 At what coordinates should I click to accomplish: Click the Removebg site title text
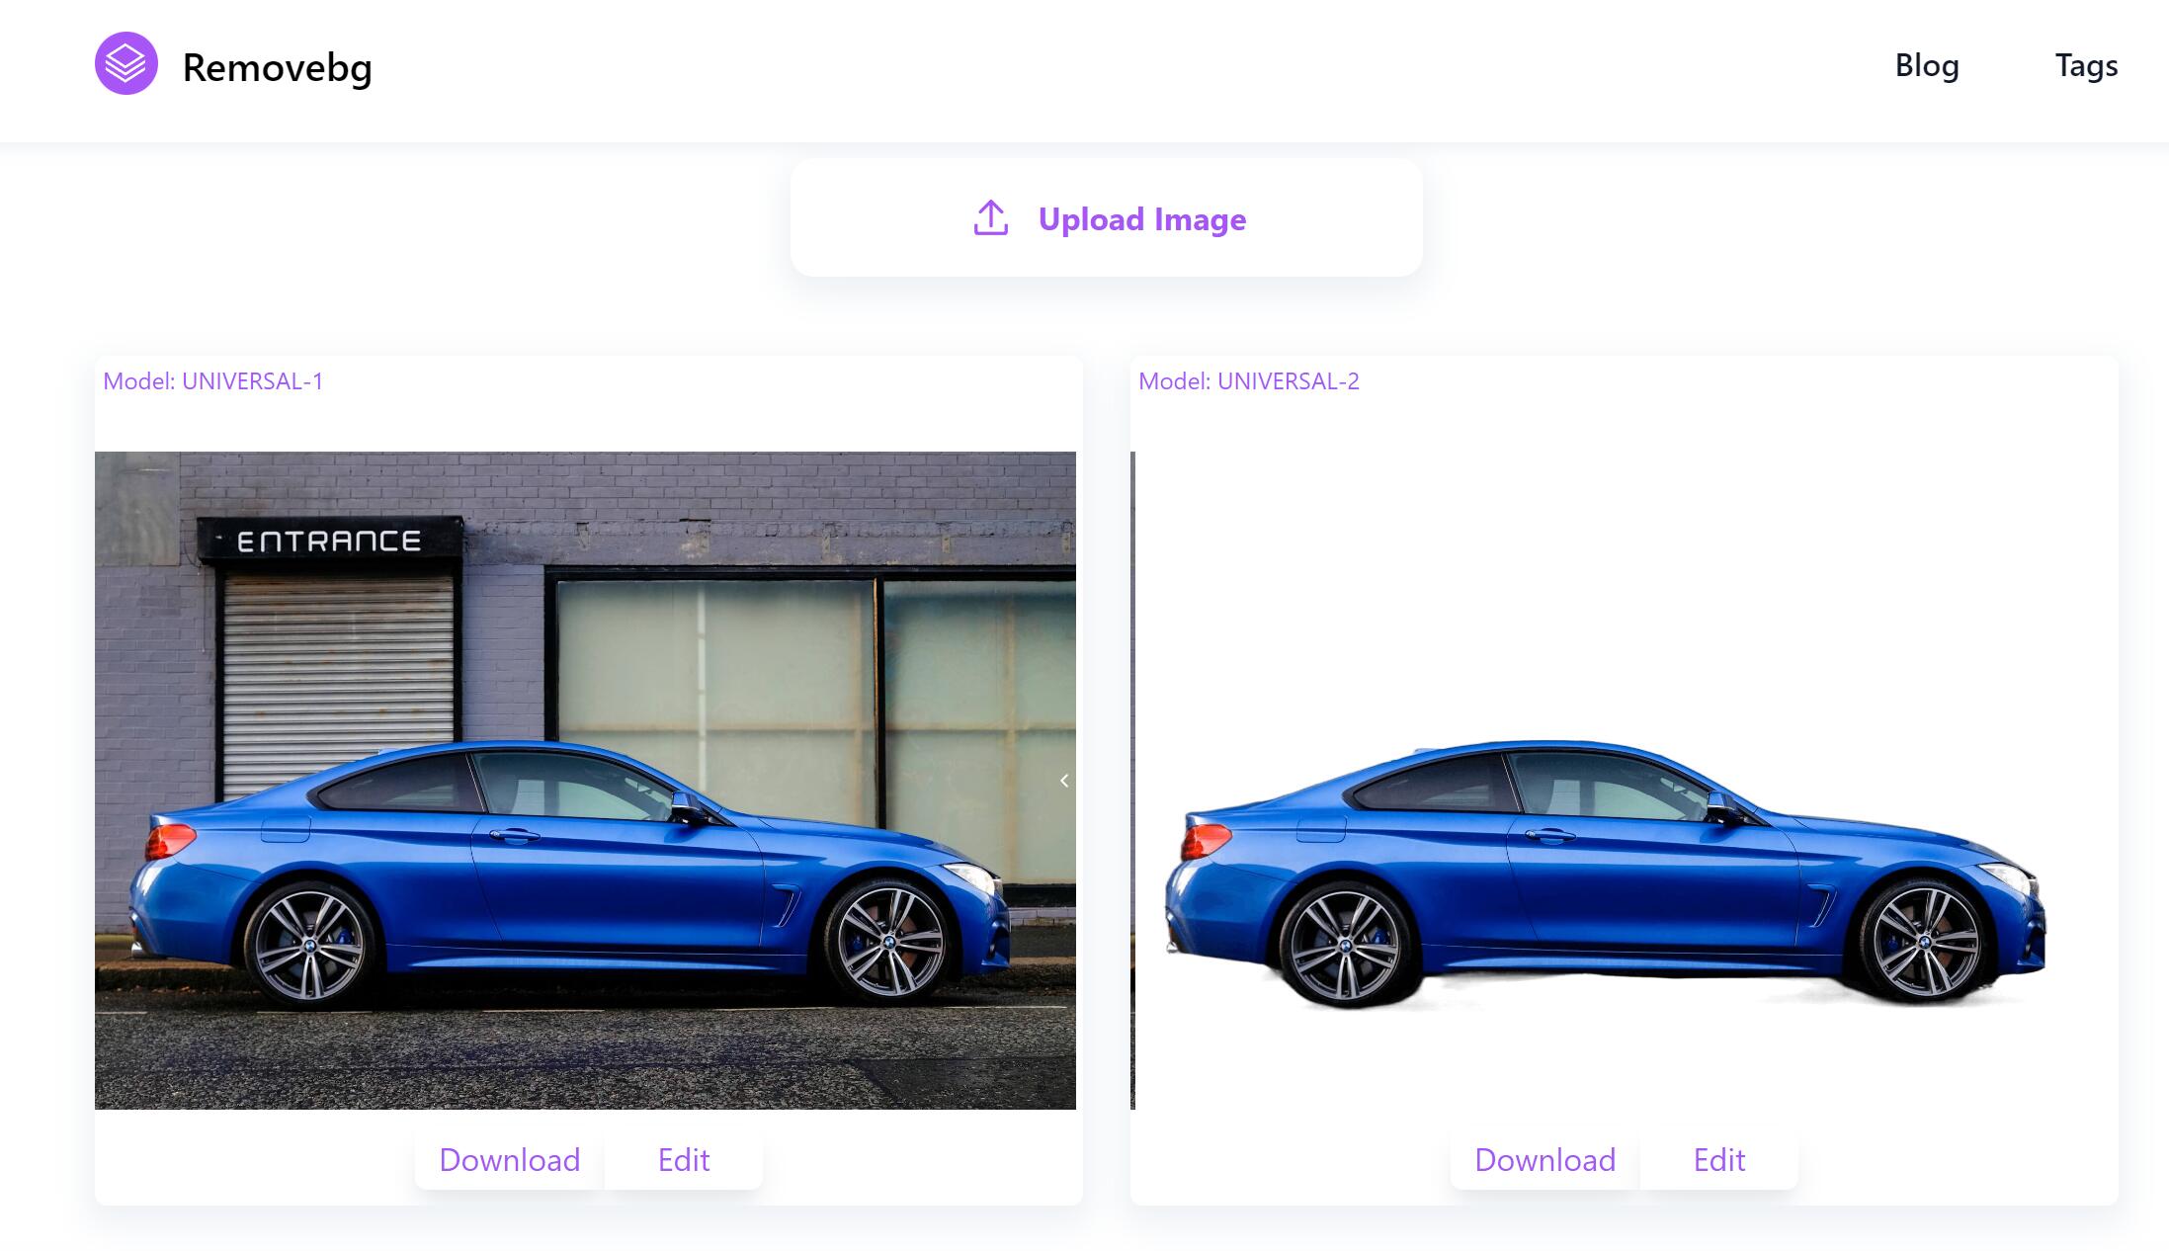pos(277,67)
